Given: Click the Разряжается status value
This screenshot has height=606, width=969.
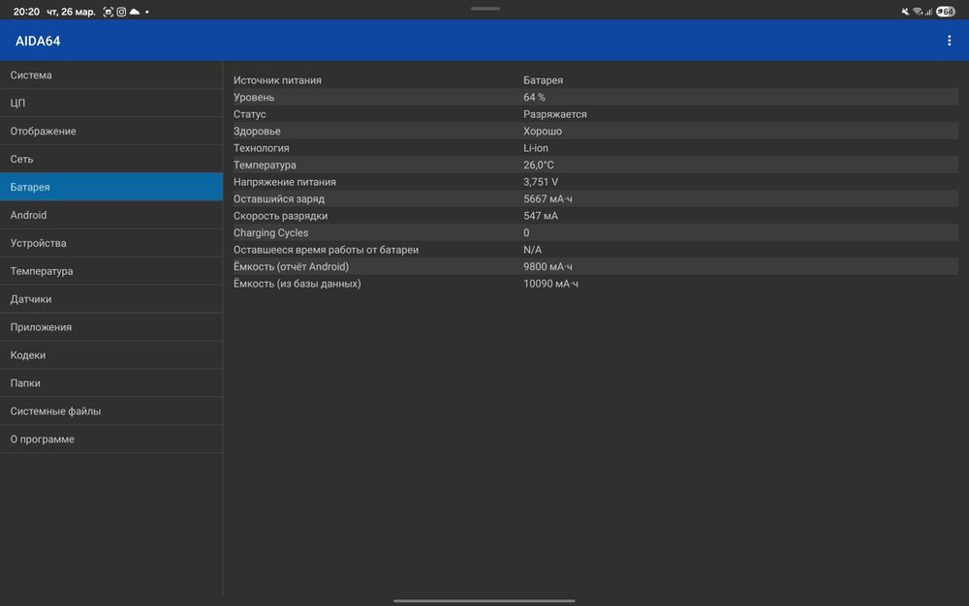Looking at the screenshot, I should (555, 114).
